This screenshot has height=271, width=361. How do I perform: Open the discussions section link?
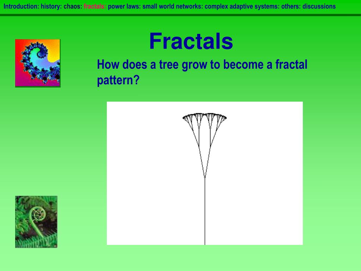pyautogui.click(x=319, y=6)
